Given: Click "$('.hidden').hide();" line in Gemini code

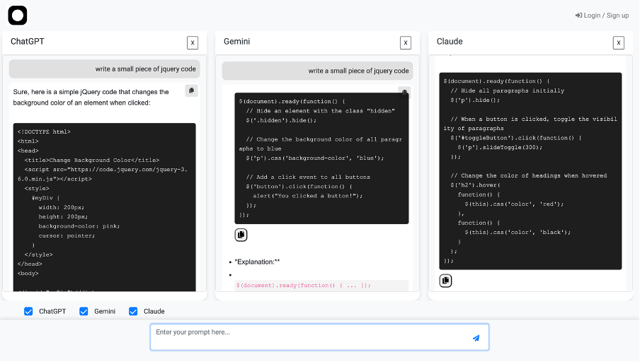Looking at the screenshot, I should click(x=281, y=120).
